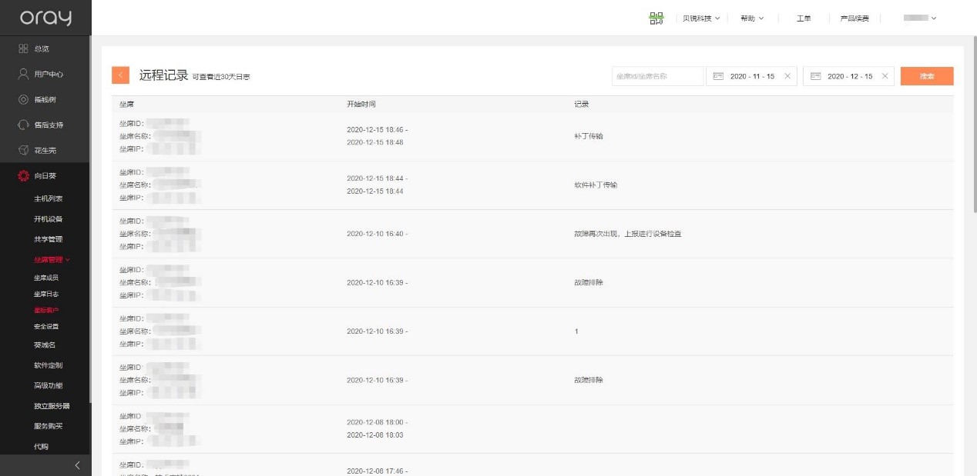Select record 故障再次出现，上报进行设备检查

tap(628, 233)
